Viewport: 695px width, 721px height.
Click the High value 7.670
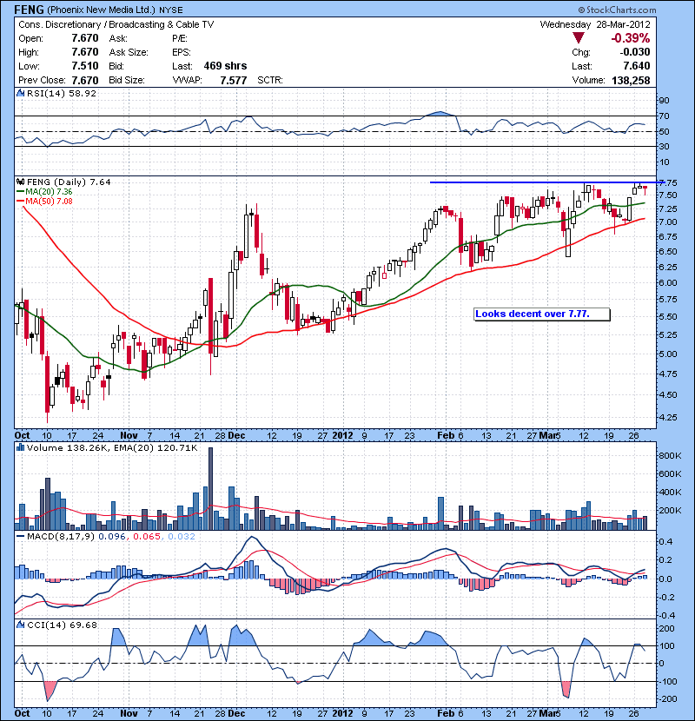tap(85, 52)
